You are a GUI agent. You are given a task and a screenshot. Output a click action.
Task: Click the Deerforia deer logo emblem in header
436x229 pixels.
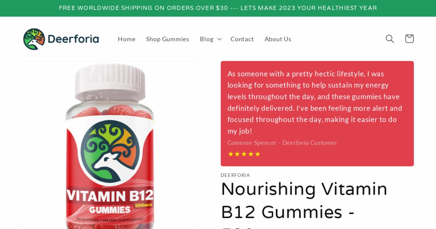(34, 39)
